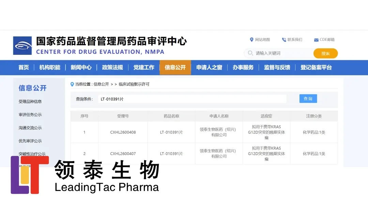368x207 pixels.
Task: Click the 信息公开 sidebar heading
Action: 33,88
